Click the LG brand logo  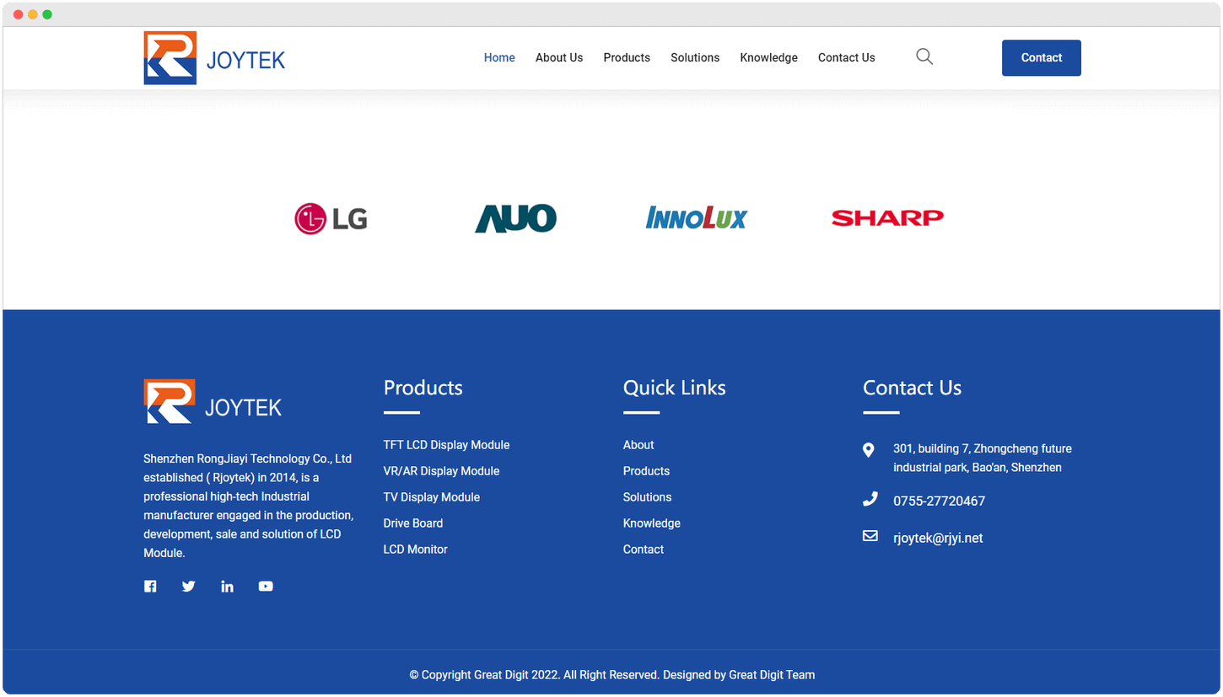[331, 218]
